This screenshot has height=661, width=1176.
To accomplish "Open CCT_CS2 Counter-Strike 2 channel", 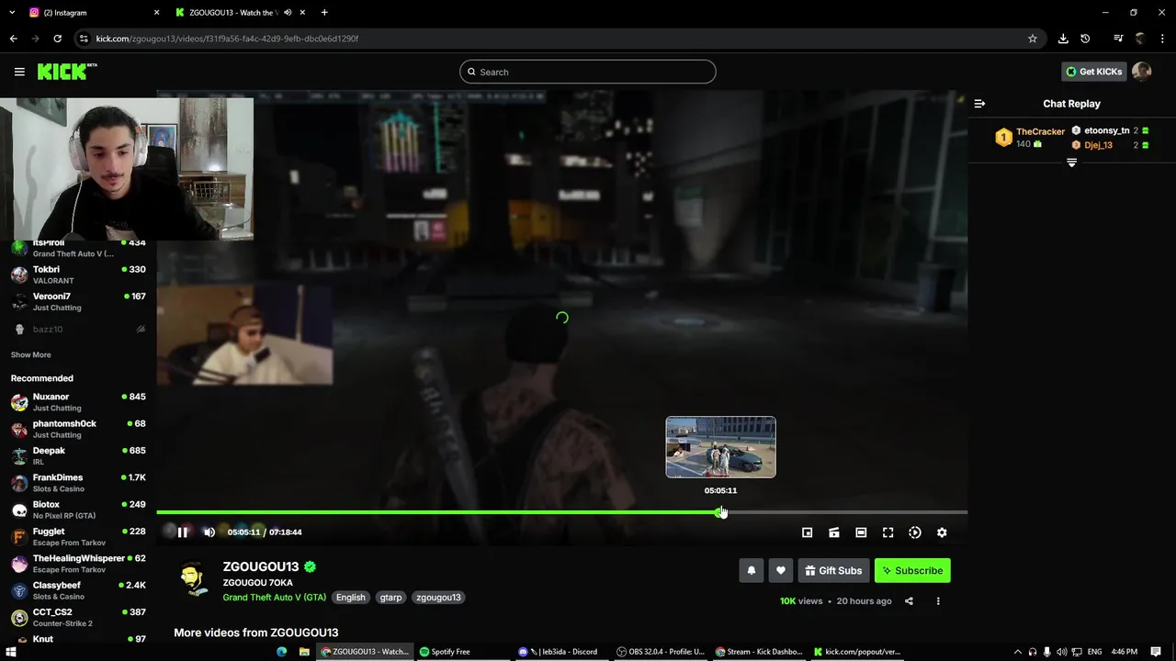I will 78,617.
